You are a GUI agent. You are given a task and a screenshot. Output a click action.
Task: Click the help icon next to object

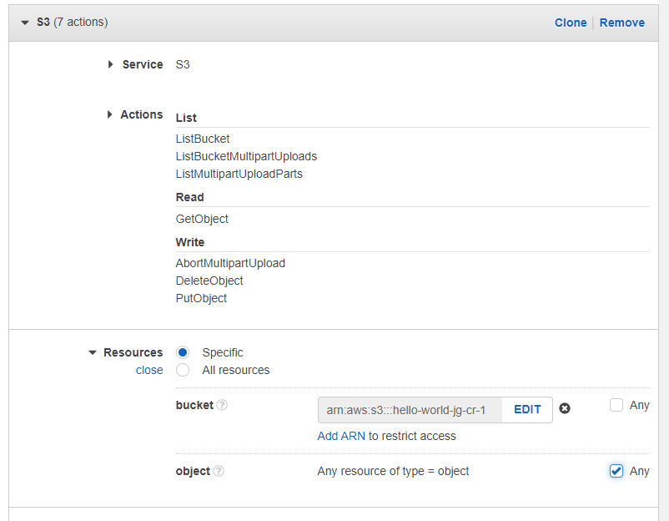(x=219, y=471)
